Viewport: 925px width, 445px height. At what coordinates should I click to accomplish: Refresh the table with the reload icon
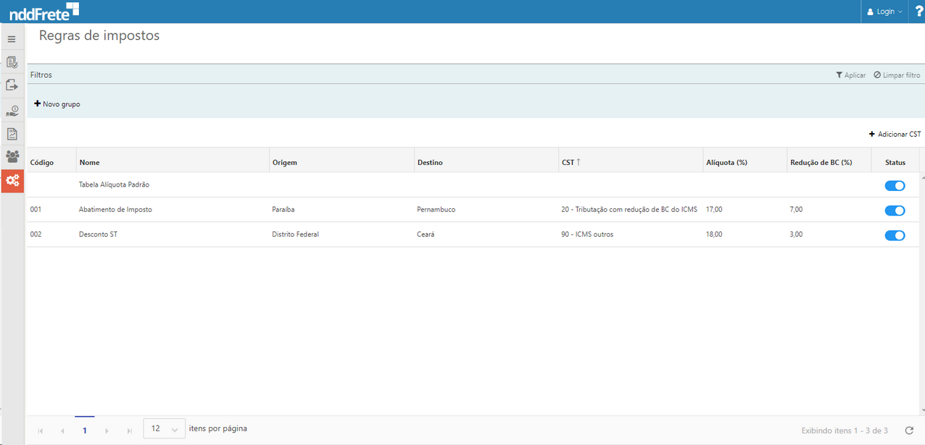pyautogui.click(x=909, y=431)
